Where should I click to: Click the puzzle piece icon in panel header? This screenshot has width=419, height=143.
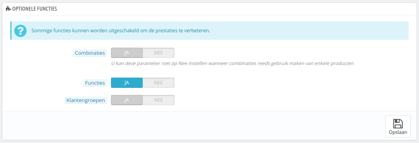pos(8,9)
